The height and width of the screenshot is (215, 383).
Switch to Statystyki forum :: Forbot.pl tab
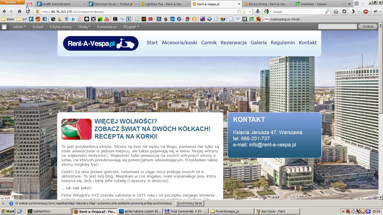113,4
